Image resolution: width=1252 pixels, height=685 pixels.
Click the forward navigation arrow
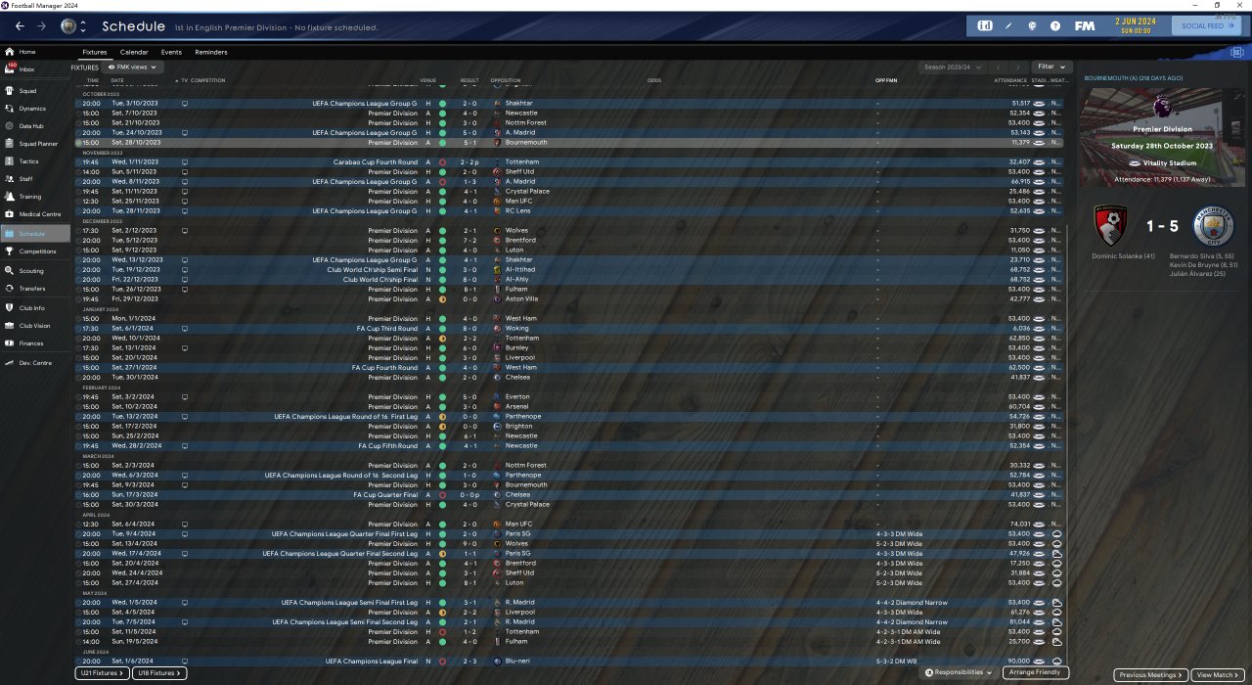pyautogui.click(x=41, y=26)
